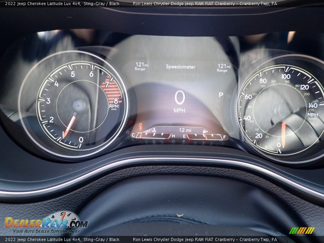Click the orange analog speedometer needle

click(x=284, y=135)
